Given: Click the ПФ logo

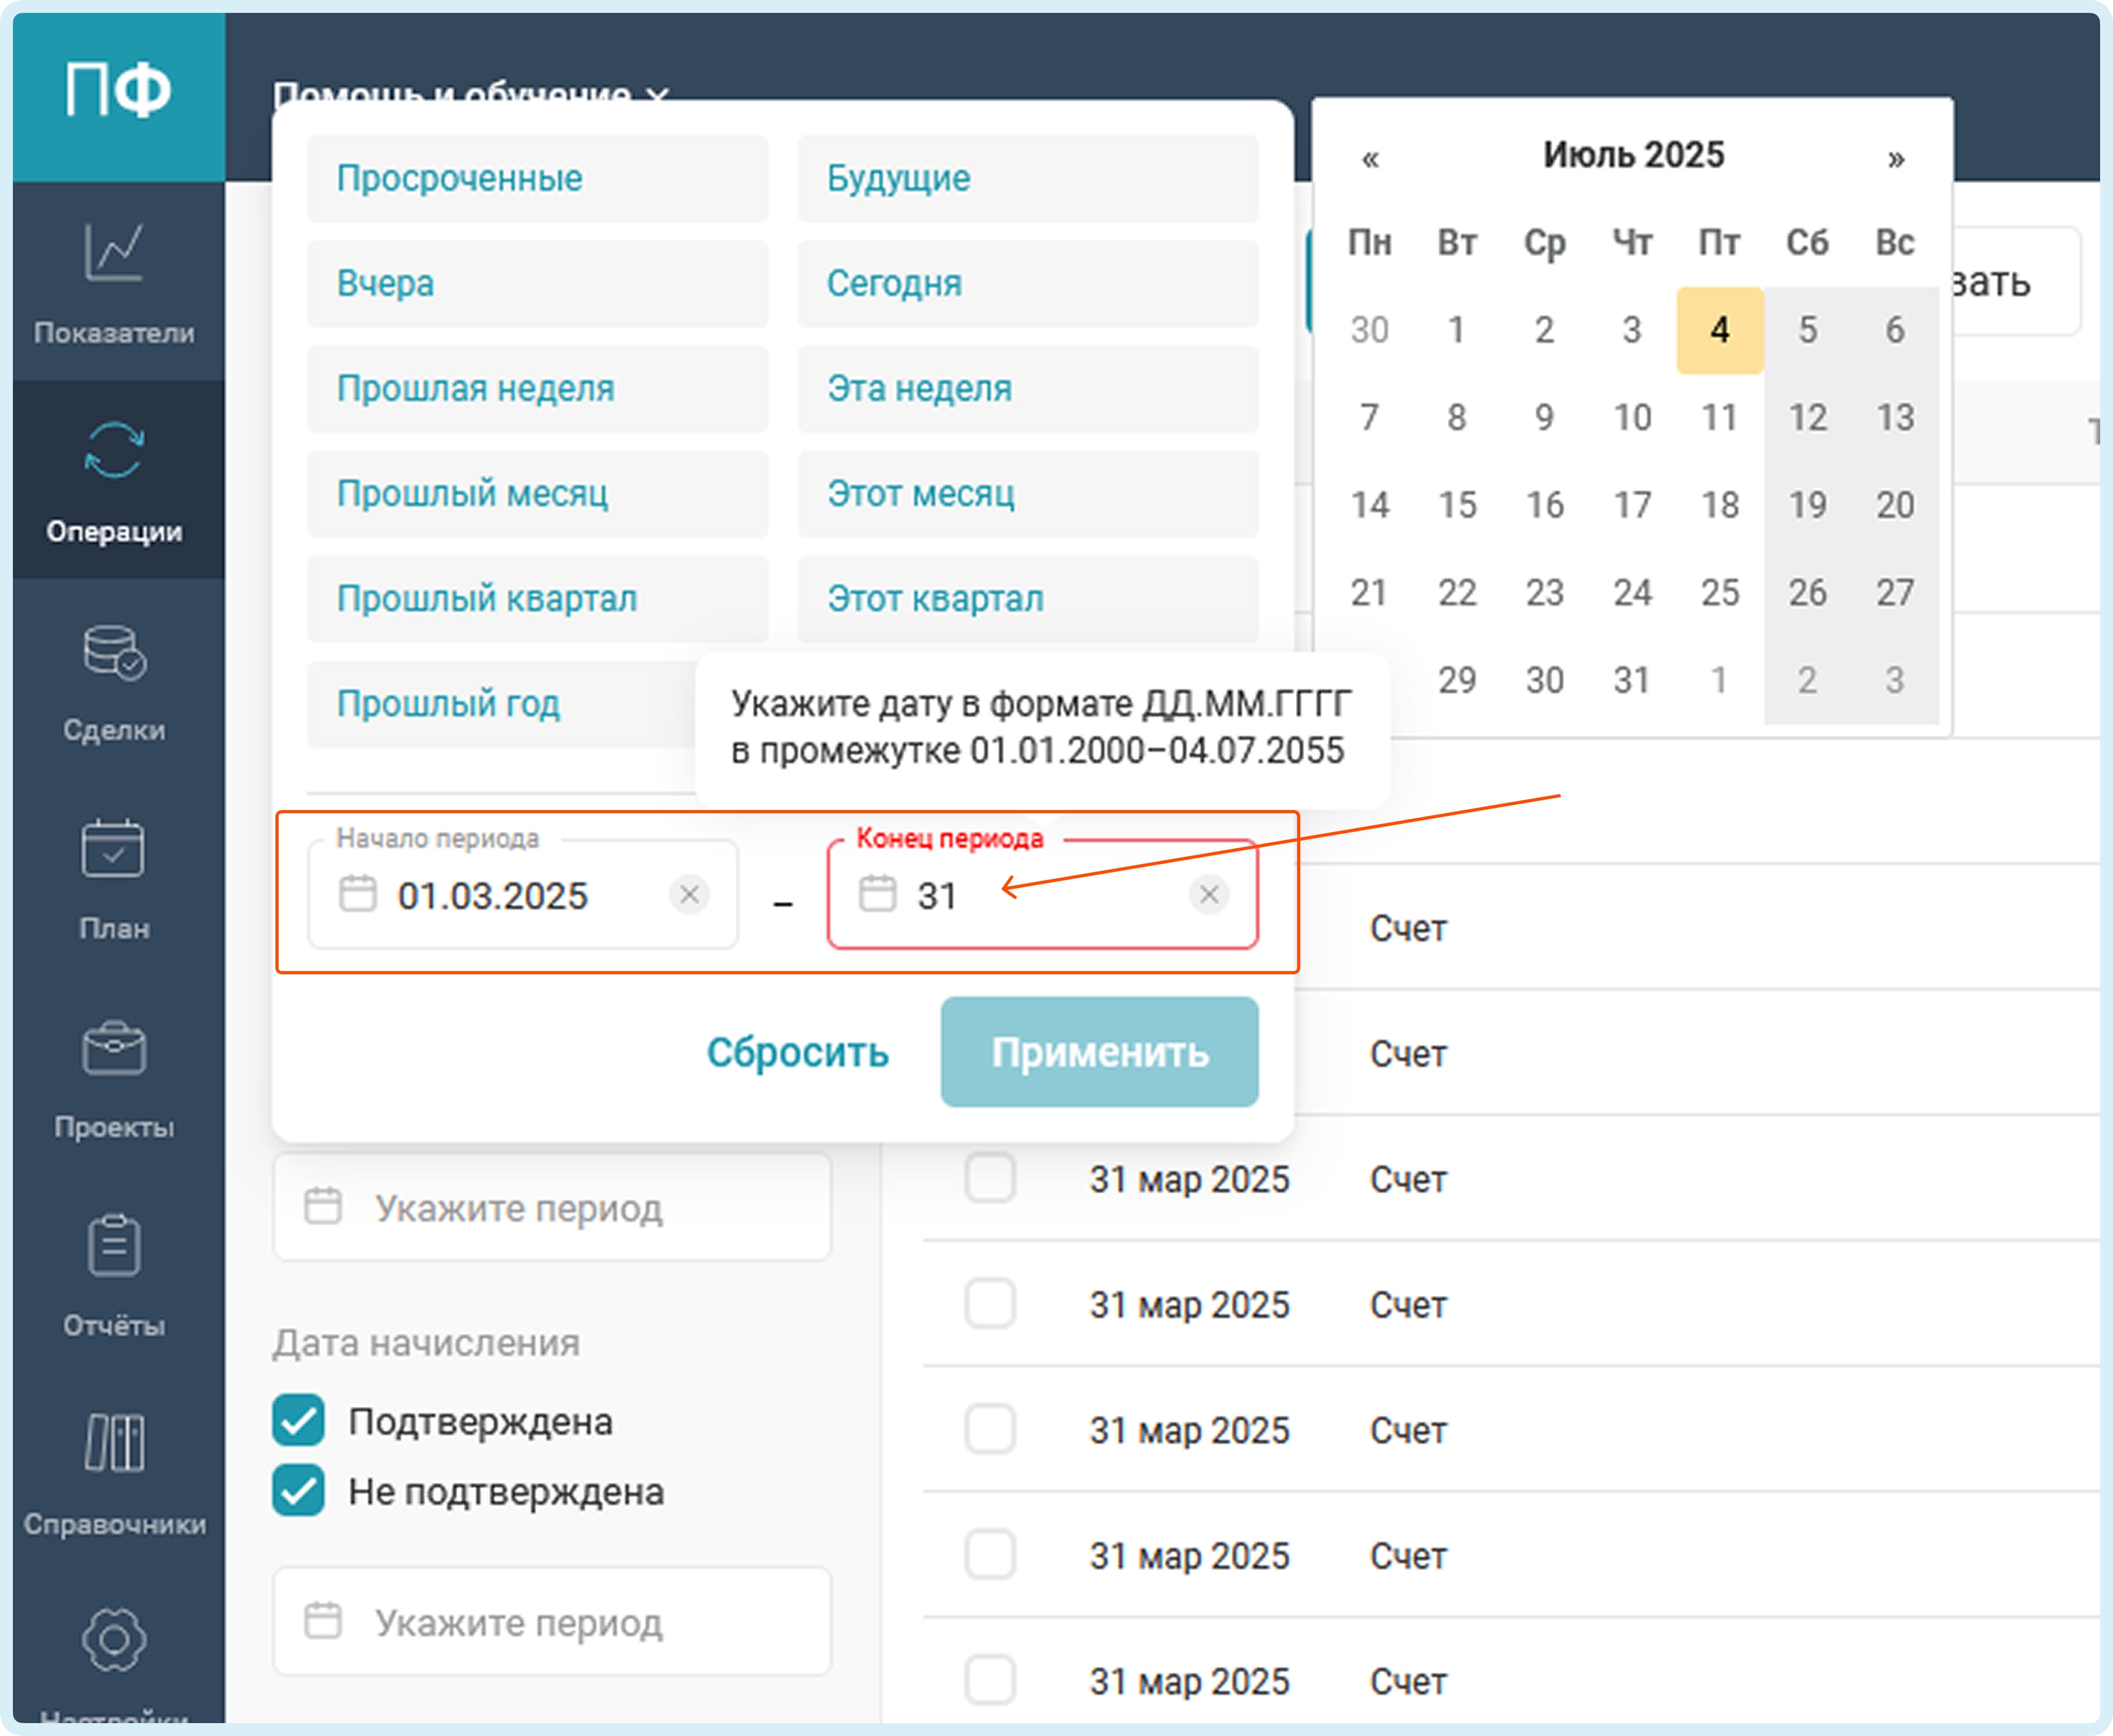Looking at the screenshot, I should coord(118,90).
